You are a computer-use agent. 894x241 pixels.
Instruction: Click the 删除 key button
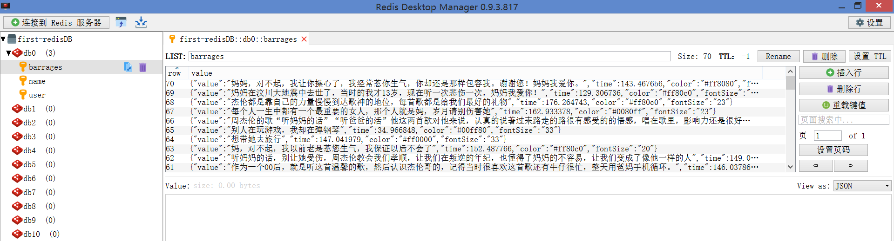pyautogui.click(x=825, y=56)
